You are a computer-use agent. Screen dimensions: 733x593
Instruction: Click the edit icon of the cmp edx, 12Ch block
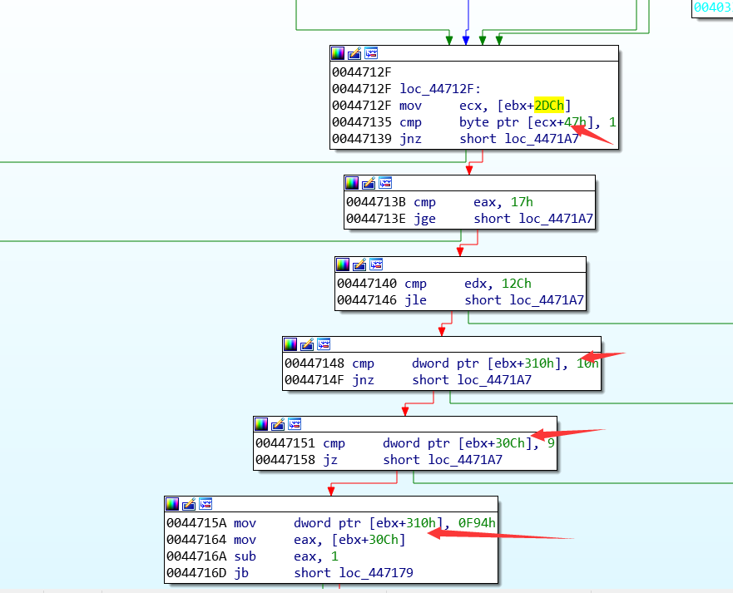(x=359, y=264)
